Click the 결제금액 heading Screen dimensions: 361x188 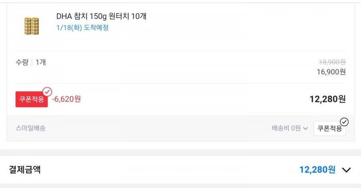pyautogui.click(x=25, y=170)
